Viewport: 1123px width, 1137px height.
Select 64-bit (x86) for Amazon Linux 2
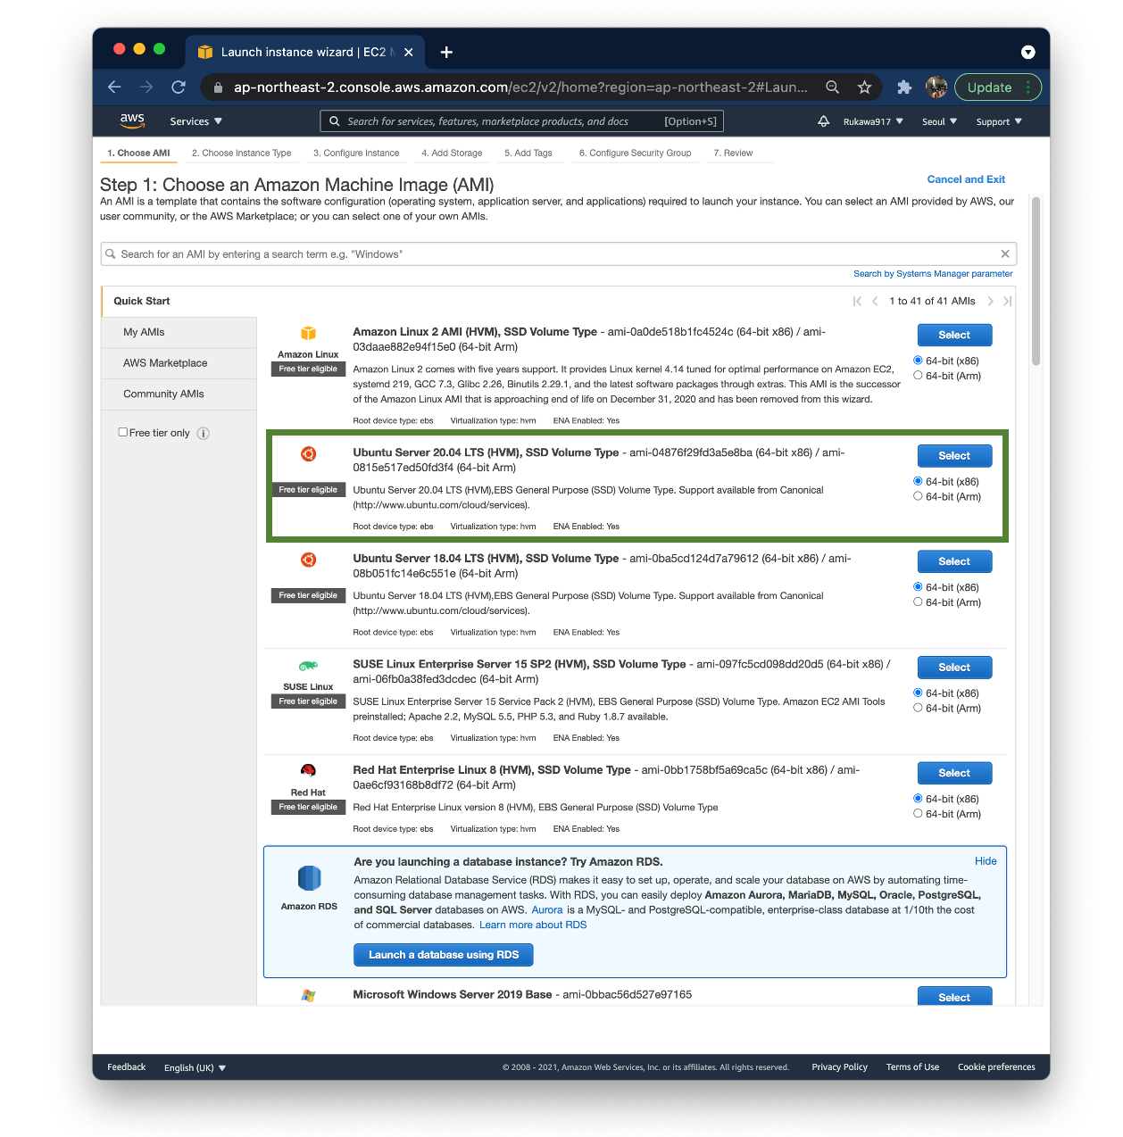click(918, 361)
